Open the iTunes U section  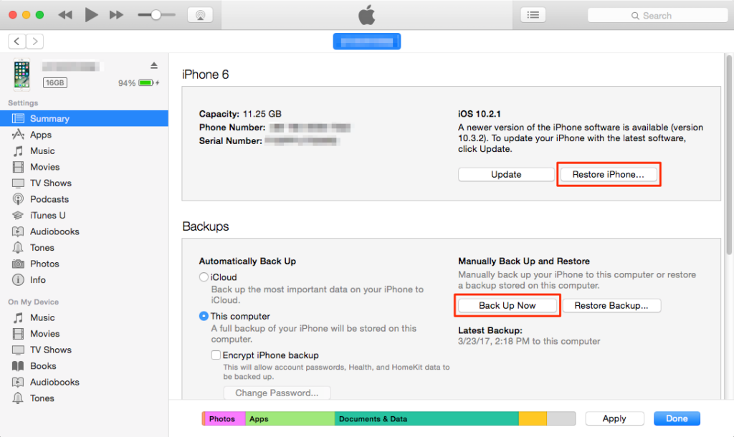41,215
